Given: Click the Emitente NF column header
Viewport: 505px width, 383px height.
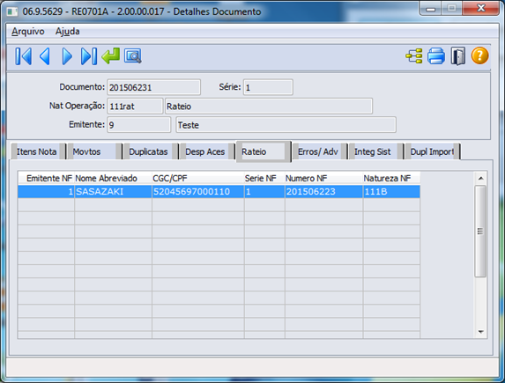Looking at the screenshot, I should (46, 179).
